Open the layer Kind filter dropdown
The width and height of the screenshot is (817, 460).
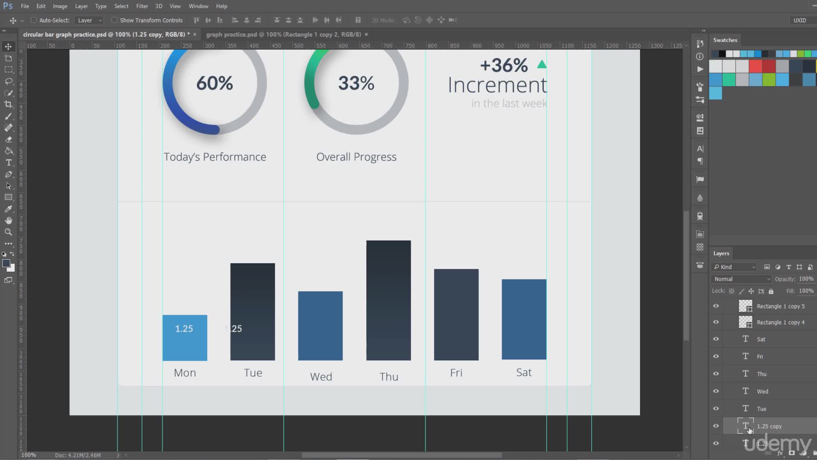pyautogui.click(x=735, y=267)
